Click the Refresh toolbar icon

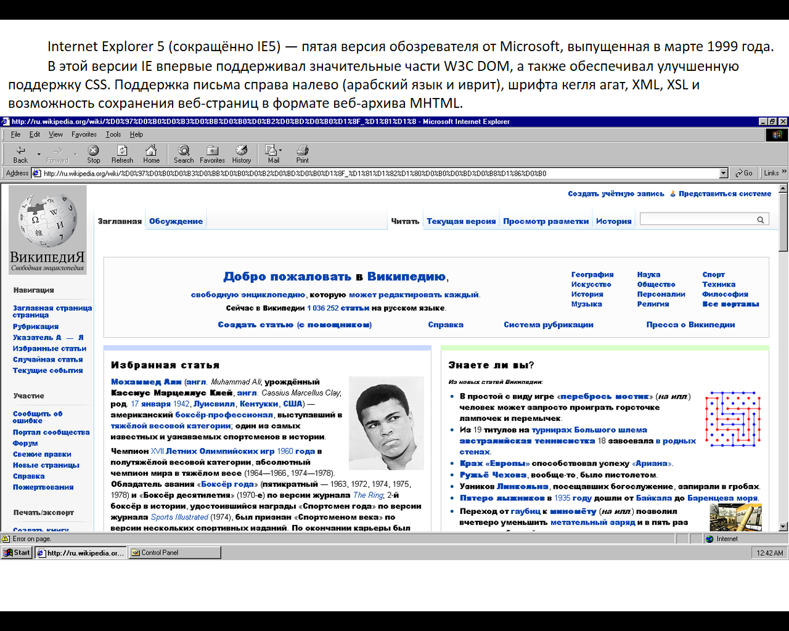point(122,150)
